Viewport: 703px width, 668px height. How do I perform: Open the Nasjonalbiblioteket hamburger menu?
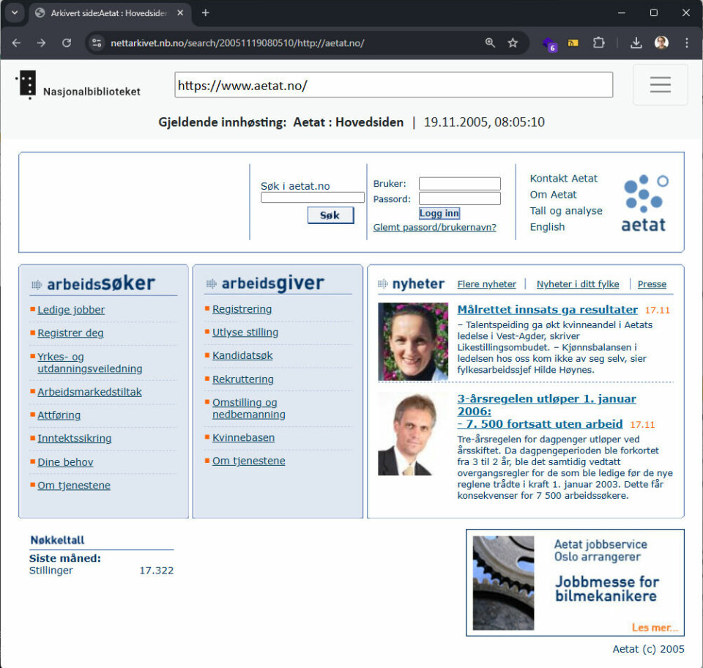(x=660, y=85)
